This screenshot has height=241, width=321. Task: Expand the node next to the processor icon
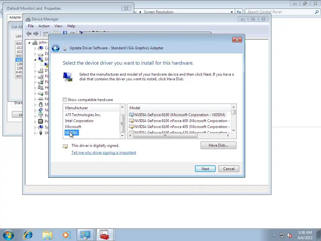[35, 121]
